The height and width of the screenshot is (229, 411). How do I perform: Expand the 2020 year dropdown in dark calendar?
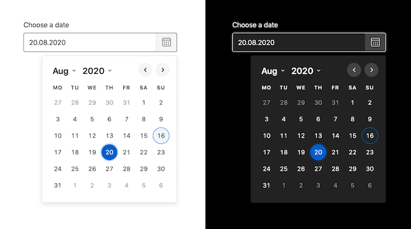(x=306, y=71)
